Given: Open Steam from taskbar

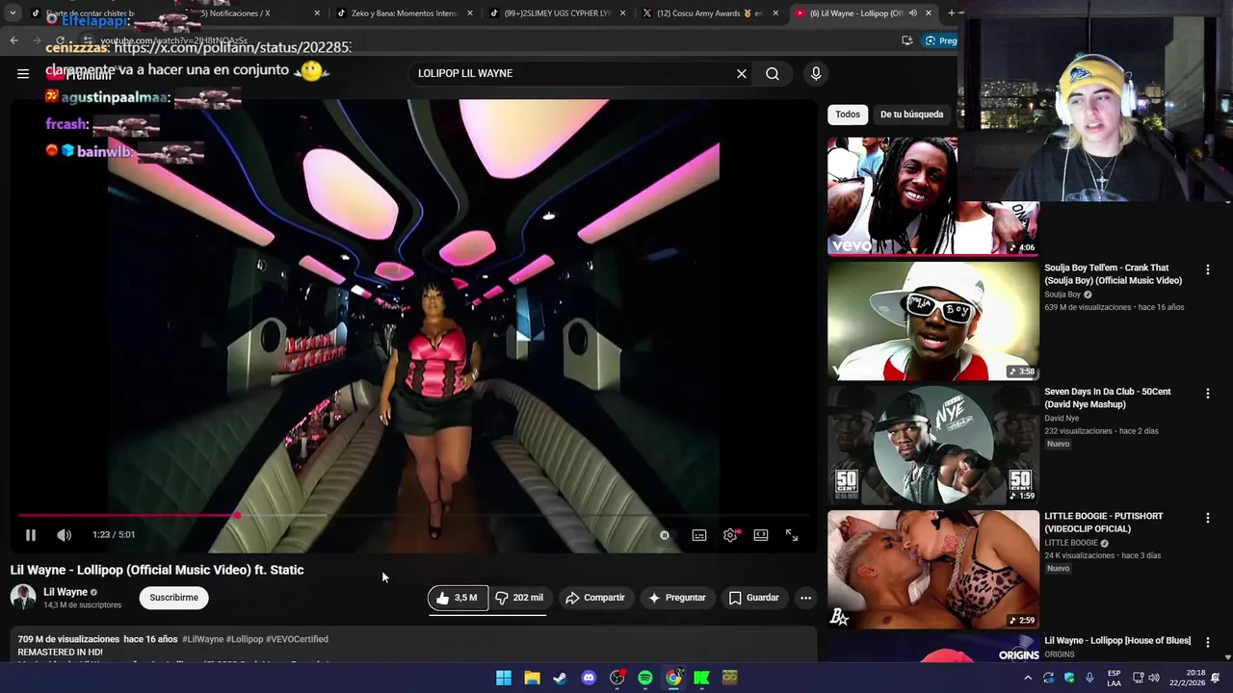Looking at the screenshot, I should coord(560,678).
